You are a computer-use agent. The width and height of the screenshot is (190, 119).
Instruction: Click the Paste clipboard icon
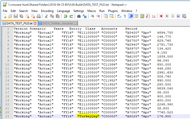pyautogui.click(x=58, y=16)
